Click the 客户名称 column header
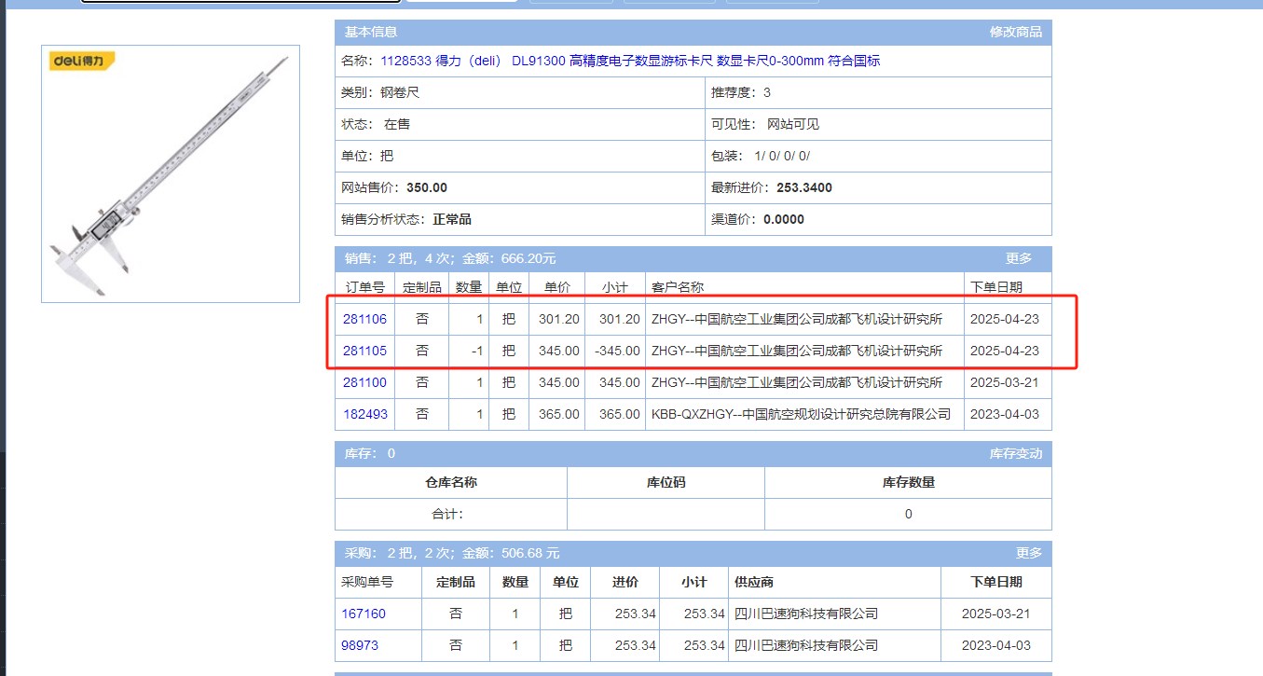 pos(804,286)
